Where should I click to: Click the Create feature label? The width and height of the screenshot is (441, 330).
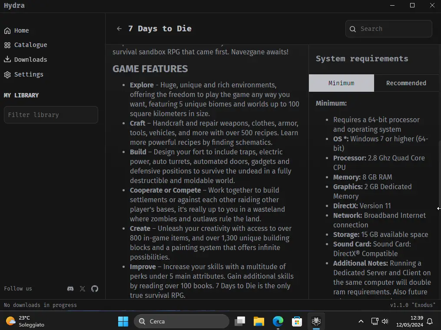pos(140,228)
